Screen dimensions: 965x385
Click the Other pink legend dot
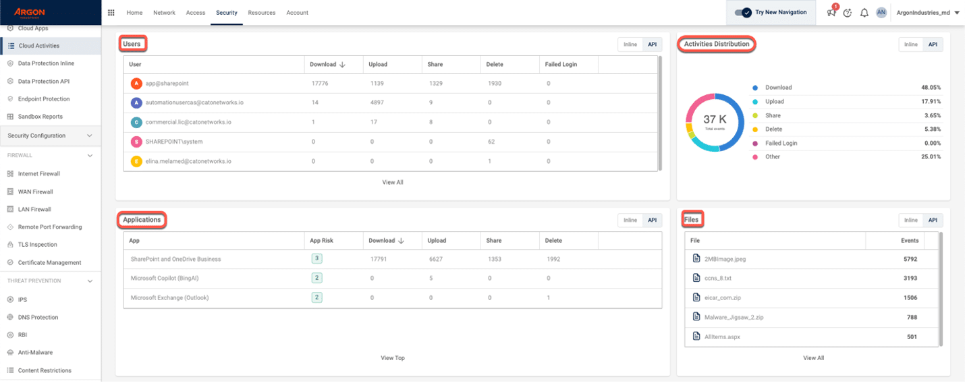[755, 157]
